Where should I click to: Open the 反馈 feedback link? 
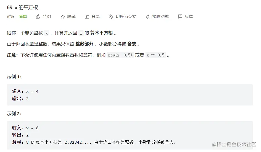(189, 17)
